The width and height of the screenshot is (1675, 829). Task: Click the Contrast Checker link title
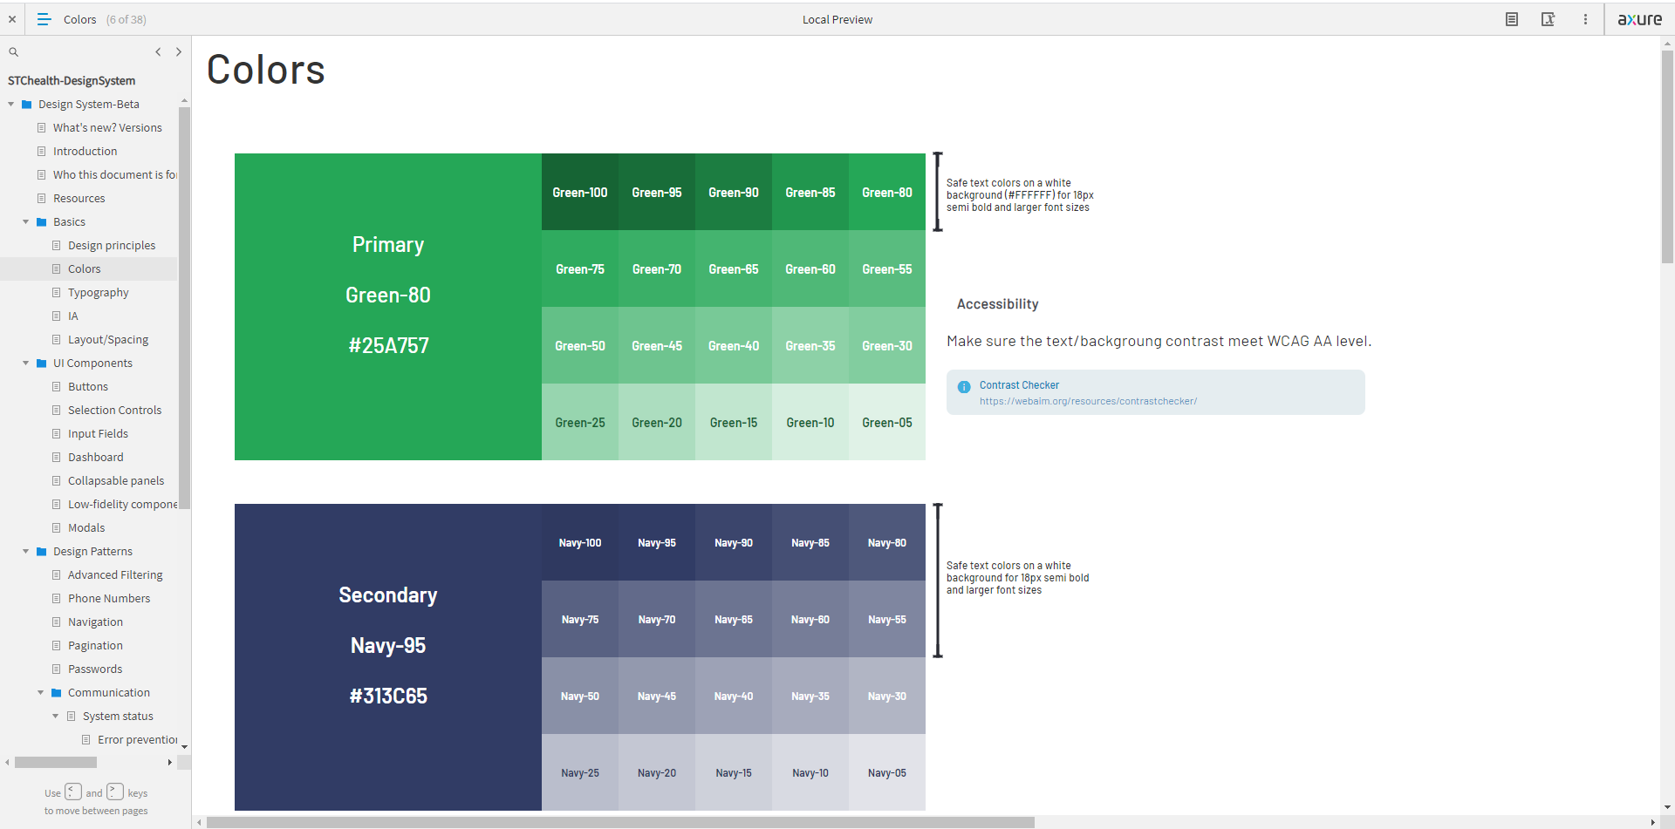(x=1019, y=385)
